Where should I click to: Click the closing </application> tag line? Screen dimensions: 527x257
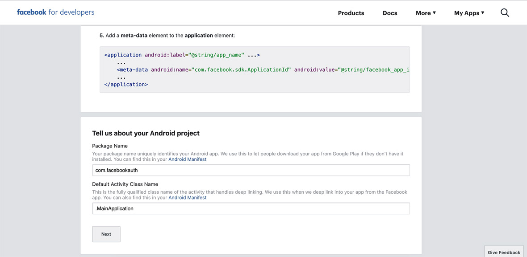coord(126,85)
